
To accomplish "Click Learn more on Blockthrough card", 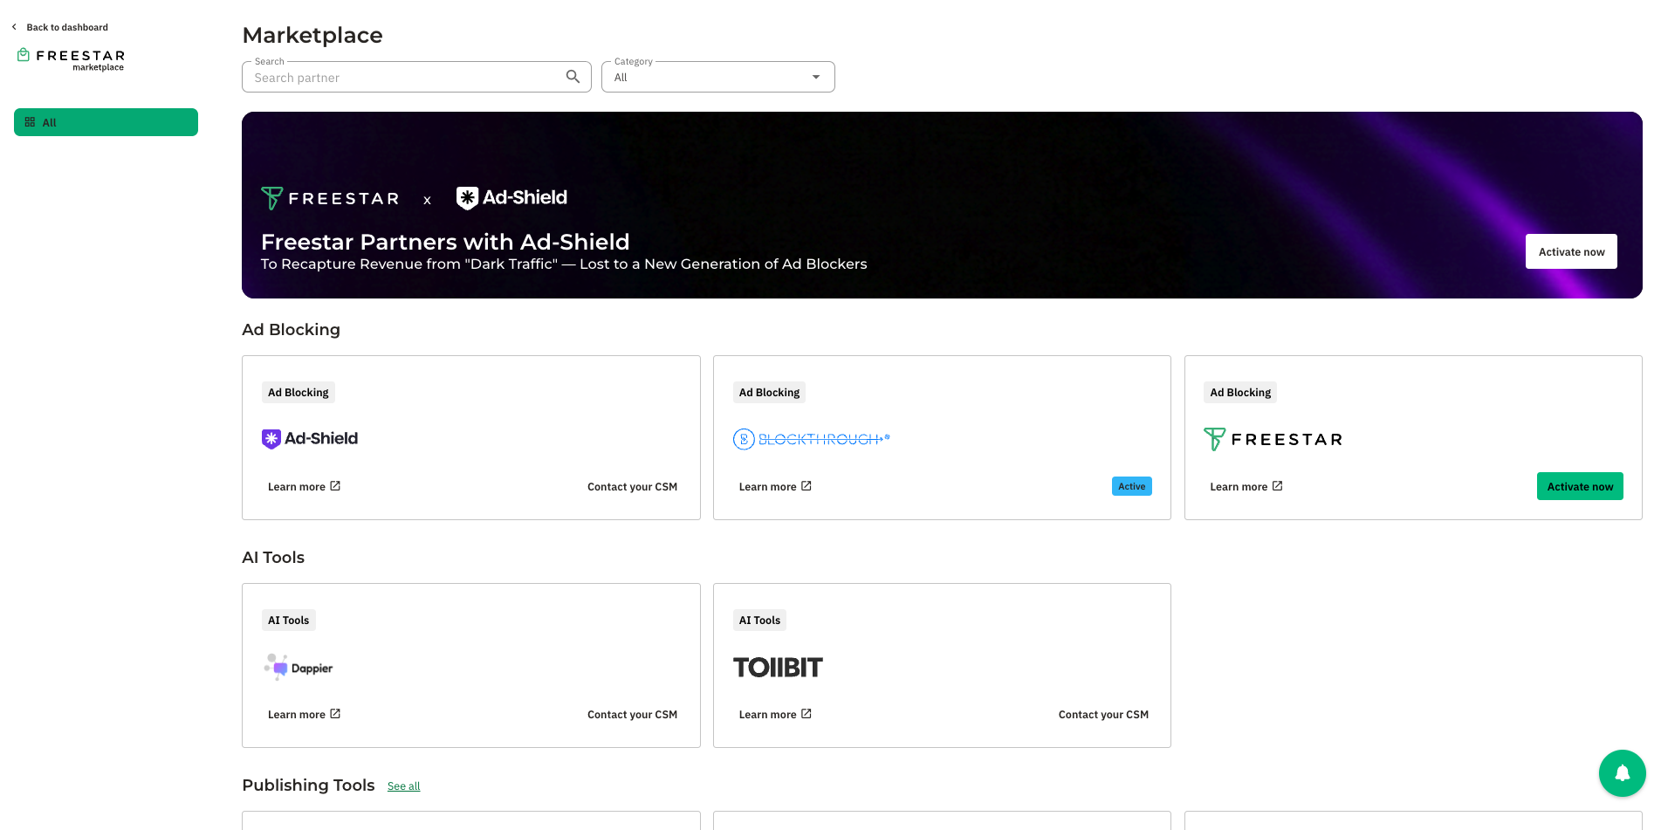I will tap(767, 487).
